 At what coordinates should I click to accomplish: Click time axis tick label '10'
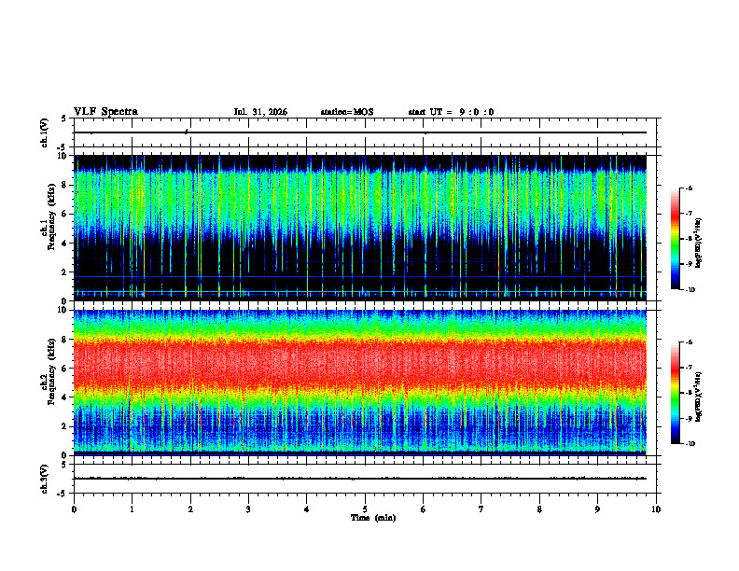coord(656,509)
